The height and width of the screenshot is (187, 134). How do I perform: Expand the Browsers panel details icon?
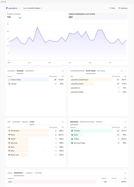(125, 122)
